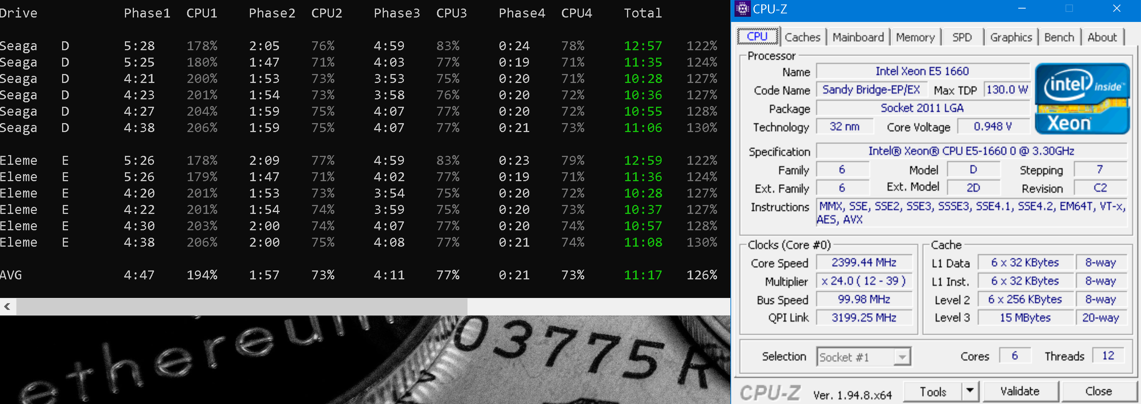Click the Eleme row total 12:59
The image size is (1141, 404).
pyautogui.click(x=643, y=160)
